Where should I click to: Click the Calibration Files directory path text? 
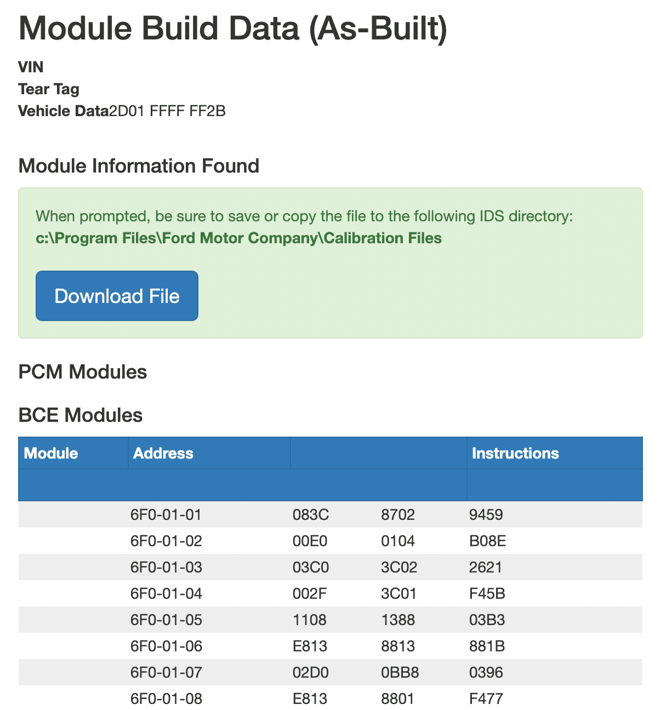click(x=239, y=238)
